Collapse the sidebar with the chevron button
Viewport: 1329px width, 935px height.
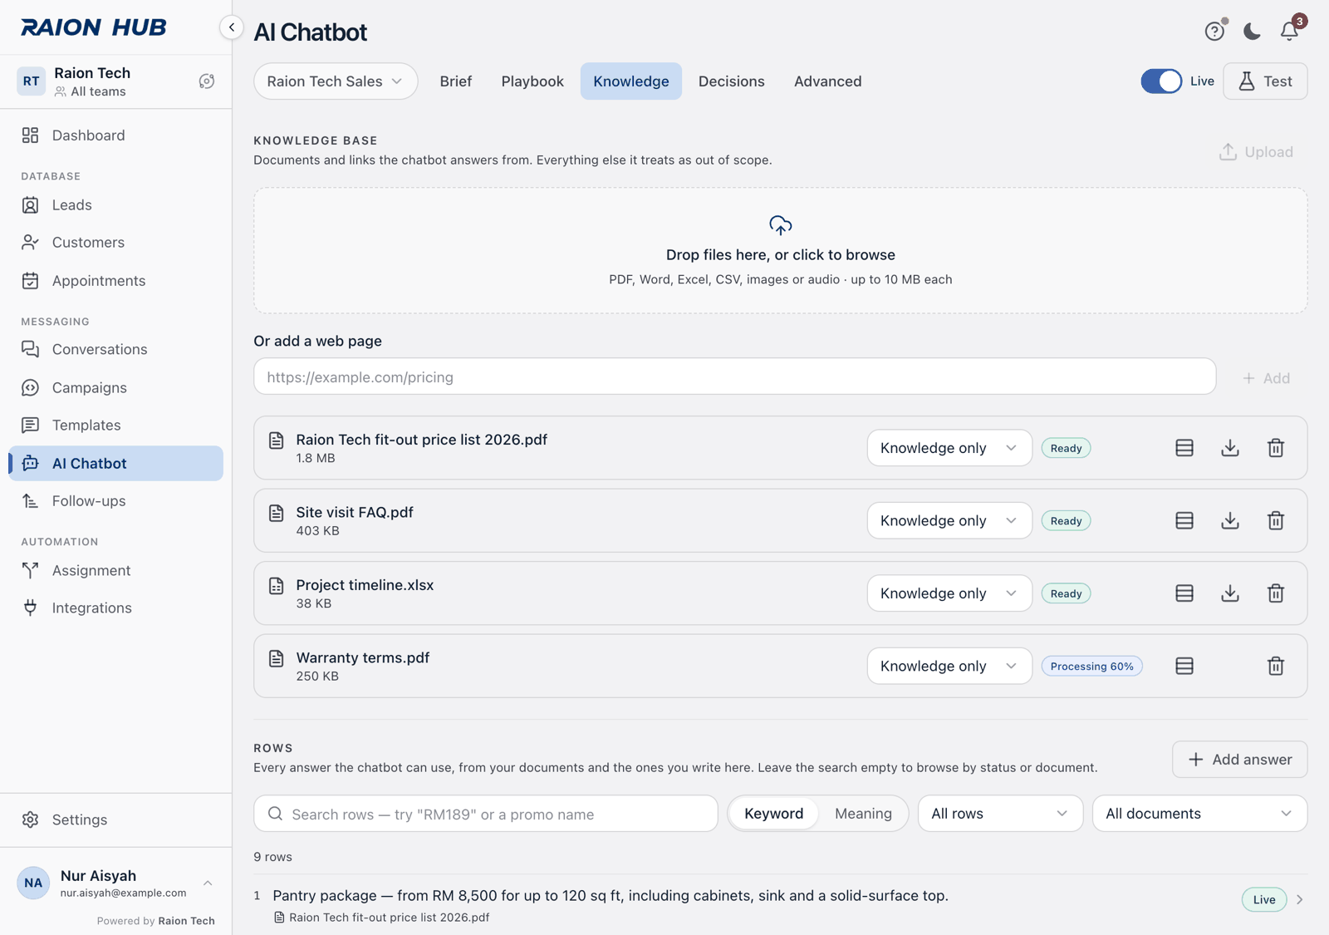click(232, 27)
